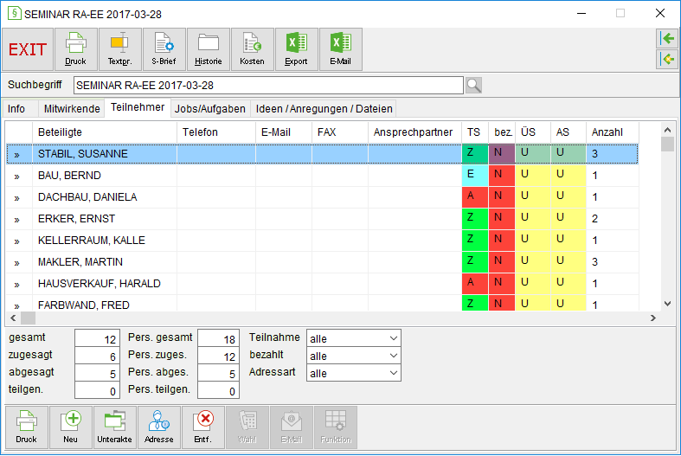Open the Textpr. tool in toolbar

(x=120, y=49)
